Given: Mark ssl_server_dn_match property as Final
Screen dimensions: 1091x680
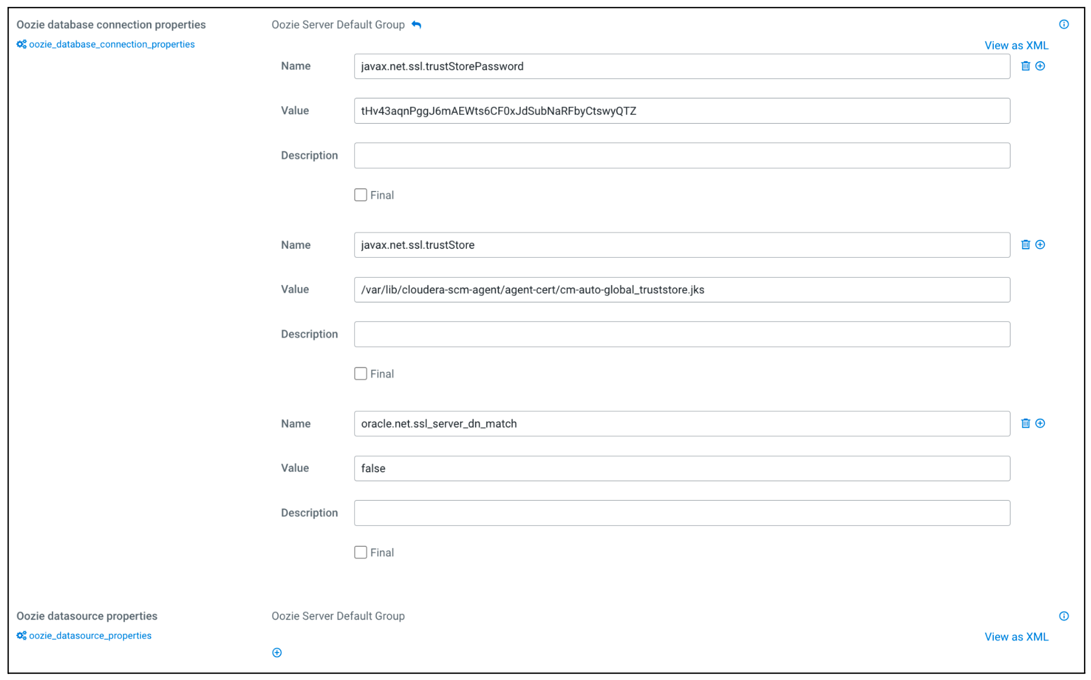Looking at the screenshot, I should click(x=361, y=552).
